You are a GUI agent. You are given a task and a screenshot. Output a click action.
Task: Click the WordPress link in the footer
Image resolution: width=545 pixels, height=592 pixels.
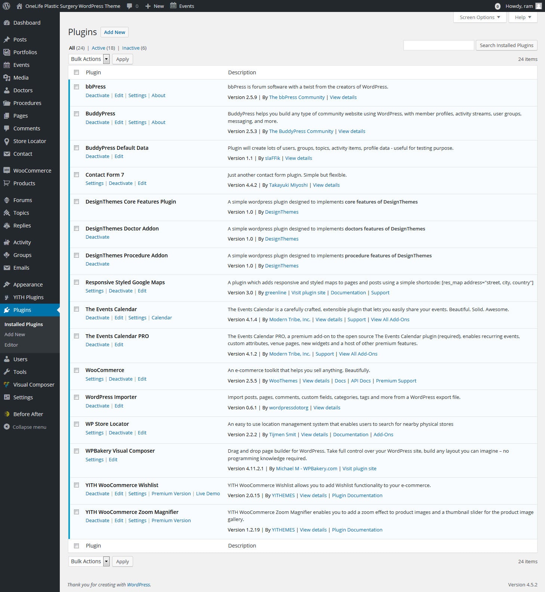point(139,585)
